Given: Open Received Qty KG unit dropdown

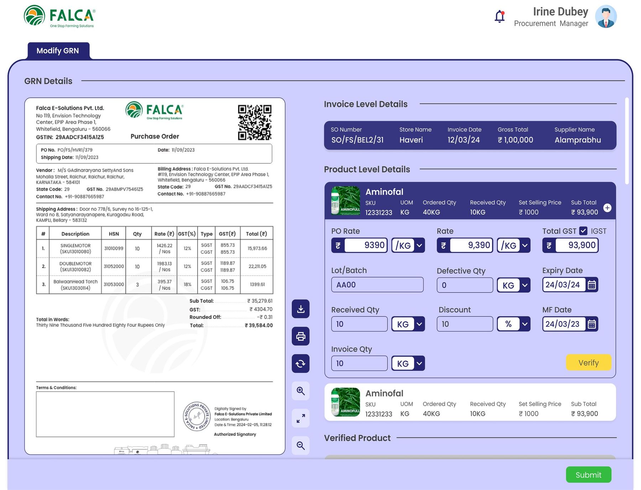Looking at the screenshot, I should (x=408, y=324).
